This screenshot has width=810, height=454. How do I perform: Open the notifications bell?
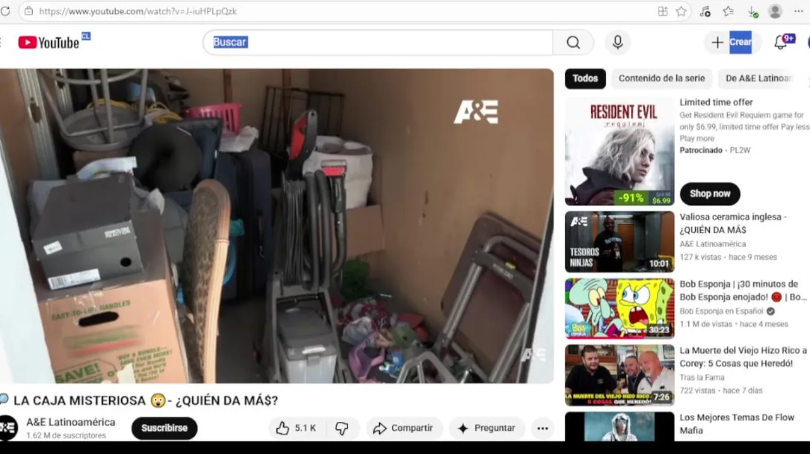point(781,42)
